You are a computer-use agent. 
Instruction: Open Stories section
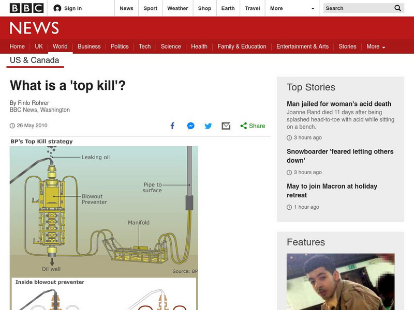click(x=347, y=47)
